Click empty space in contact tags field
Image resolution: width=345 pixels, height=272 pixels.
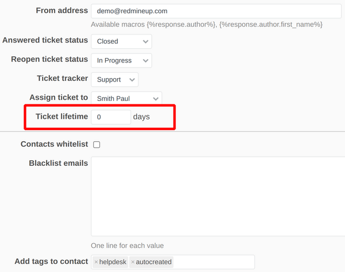213,262
